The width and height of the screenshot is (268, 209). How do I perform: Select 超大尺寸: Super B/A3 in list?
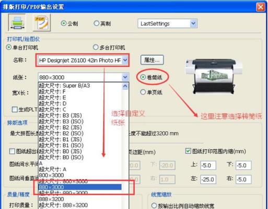coord(80,86)
